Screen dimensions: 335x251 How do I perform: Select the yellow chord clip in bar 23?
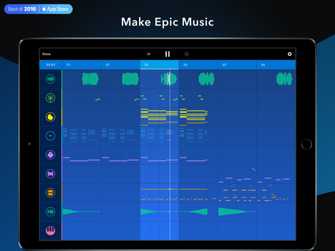point(159,117)
